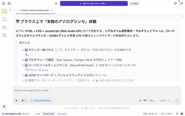Expand the integrations plug dropdown
Image resolution: width=185 pixels, height=116 pixels.
[24, 101]
